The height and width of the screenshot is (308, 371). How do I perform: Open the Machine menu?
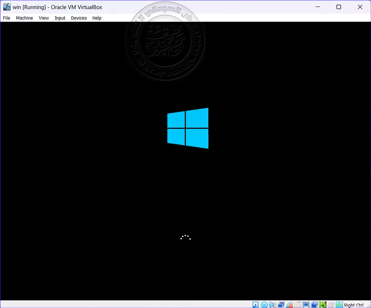[x=24, y=18]
